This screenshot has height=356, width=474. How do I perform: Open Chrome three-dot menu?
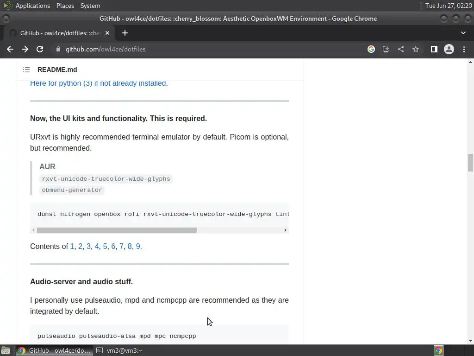[x=464, y=49]
